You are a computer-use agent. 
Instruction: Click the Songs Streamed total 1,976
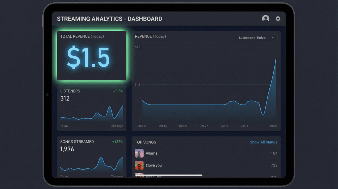pos(67,149)
